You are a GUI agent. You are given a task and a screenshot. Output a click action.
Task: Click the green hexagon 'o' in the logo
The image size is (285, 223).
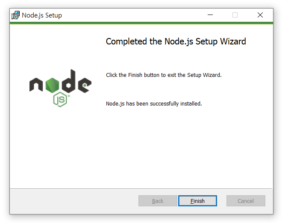pyautogui.click(x=52, y=85)
